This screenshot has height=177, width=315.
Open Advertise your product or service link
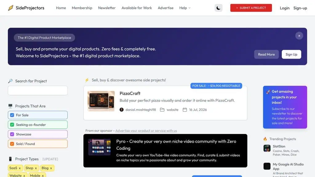[146, 131]
